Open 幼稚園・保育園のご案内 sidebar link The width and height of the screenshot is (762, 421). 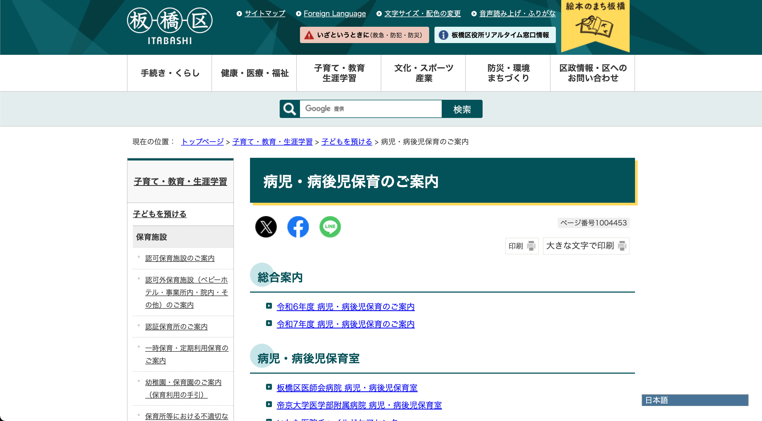[183, 388]
